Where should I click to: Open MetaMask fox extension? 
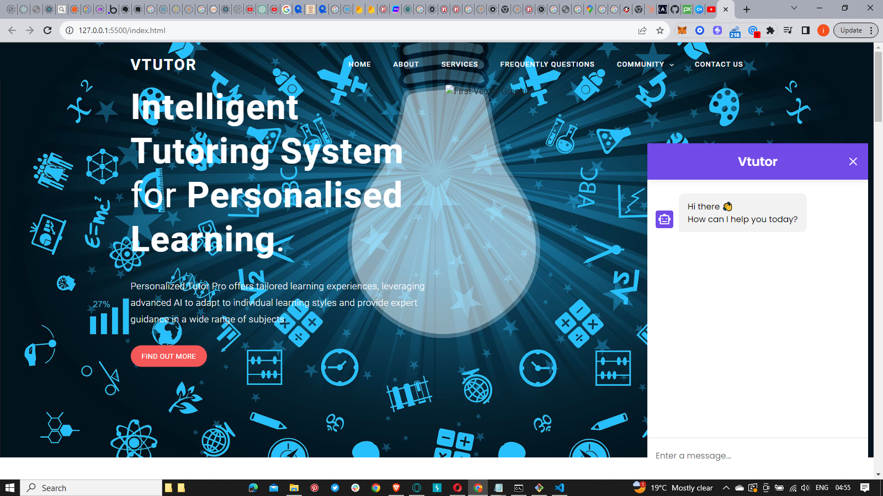[682, 30]
